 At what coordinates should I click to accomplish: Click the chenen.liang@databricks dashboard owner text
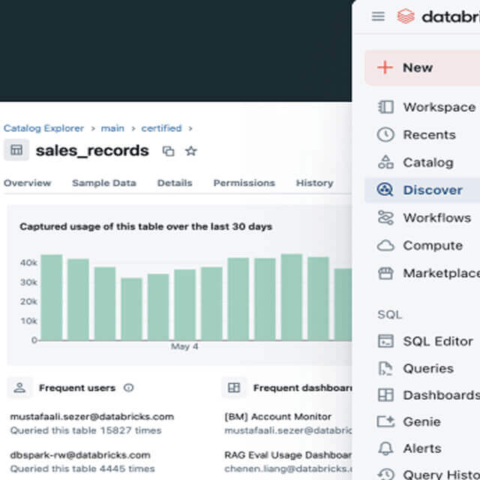288,469
